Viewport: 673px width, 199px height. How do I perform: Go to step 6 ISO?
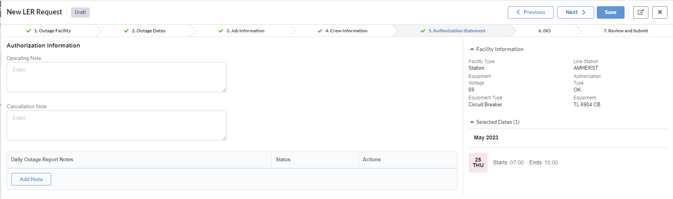(x=544, y=31)
